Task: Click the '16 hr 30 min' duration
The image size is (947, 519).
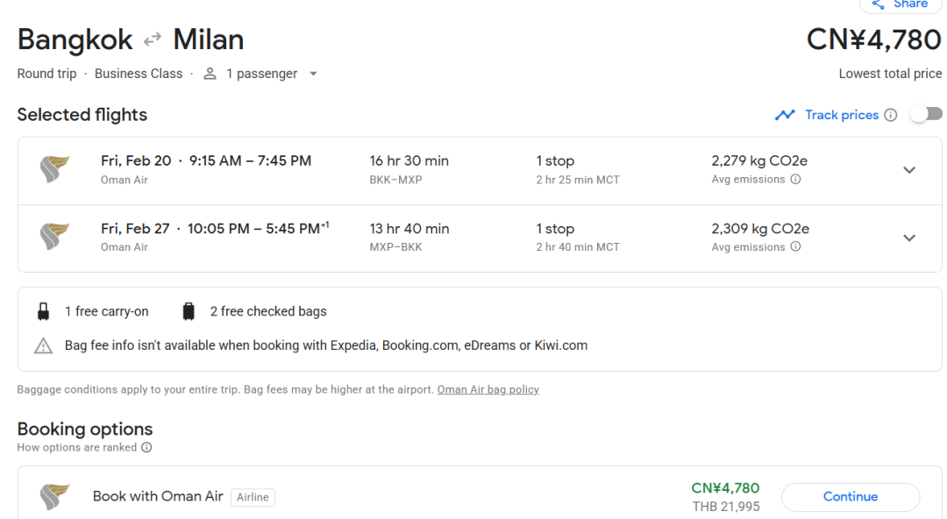Action: (x=409, y=160)
